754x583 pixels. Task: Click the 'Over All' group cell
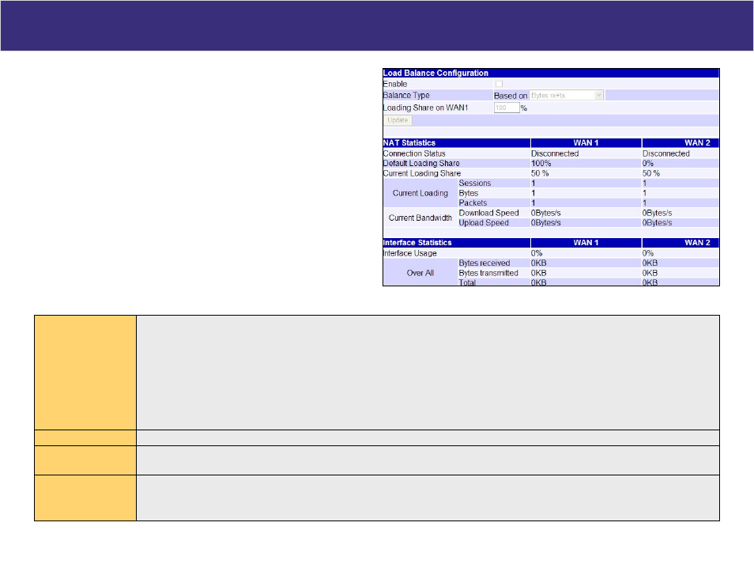click(420, 272)
